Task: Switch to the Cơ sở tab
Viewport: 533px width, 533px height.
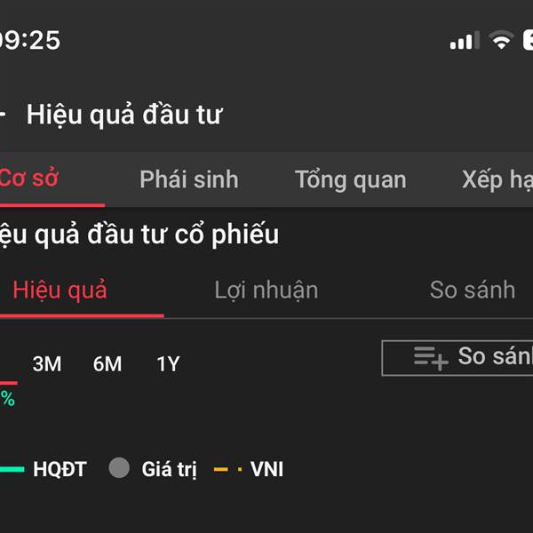Action: click(x=28, y=179)
